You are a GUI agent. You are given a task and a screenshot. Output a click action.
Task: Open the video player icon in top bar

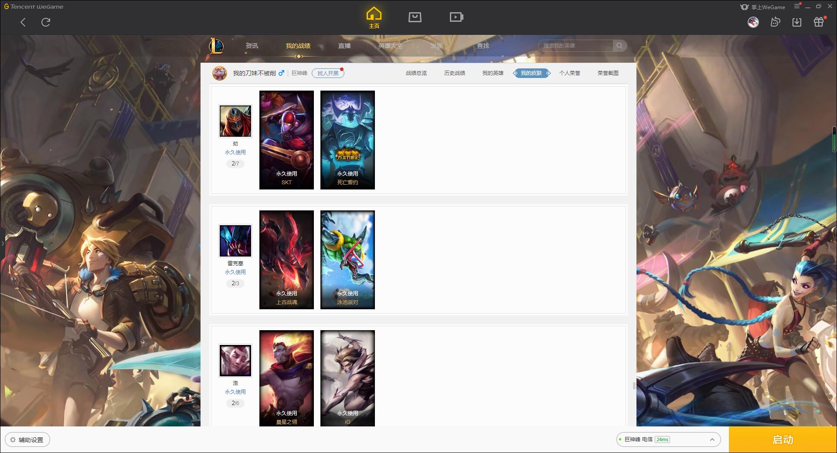pos(456,17)
